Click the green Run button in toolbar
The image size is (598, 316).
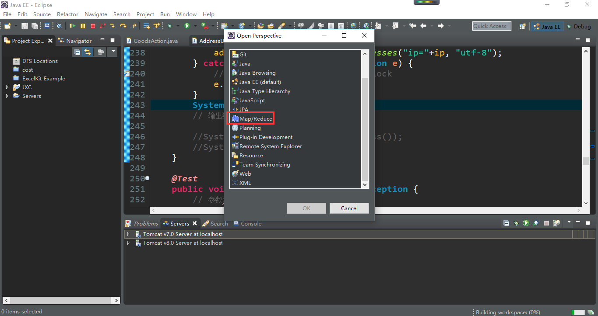pos(187,26)
